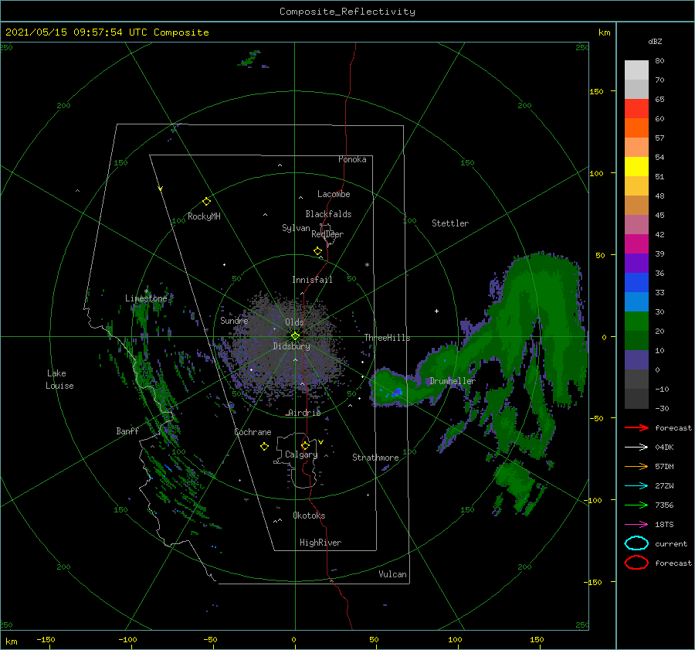Select the Didsbury city label
The width and height of the screenshot is (695, 650).
pyautogui.click(x=291, y=346)
